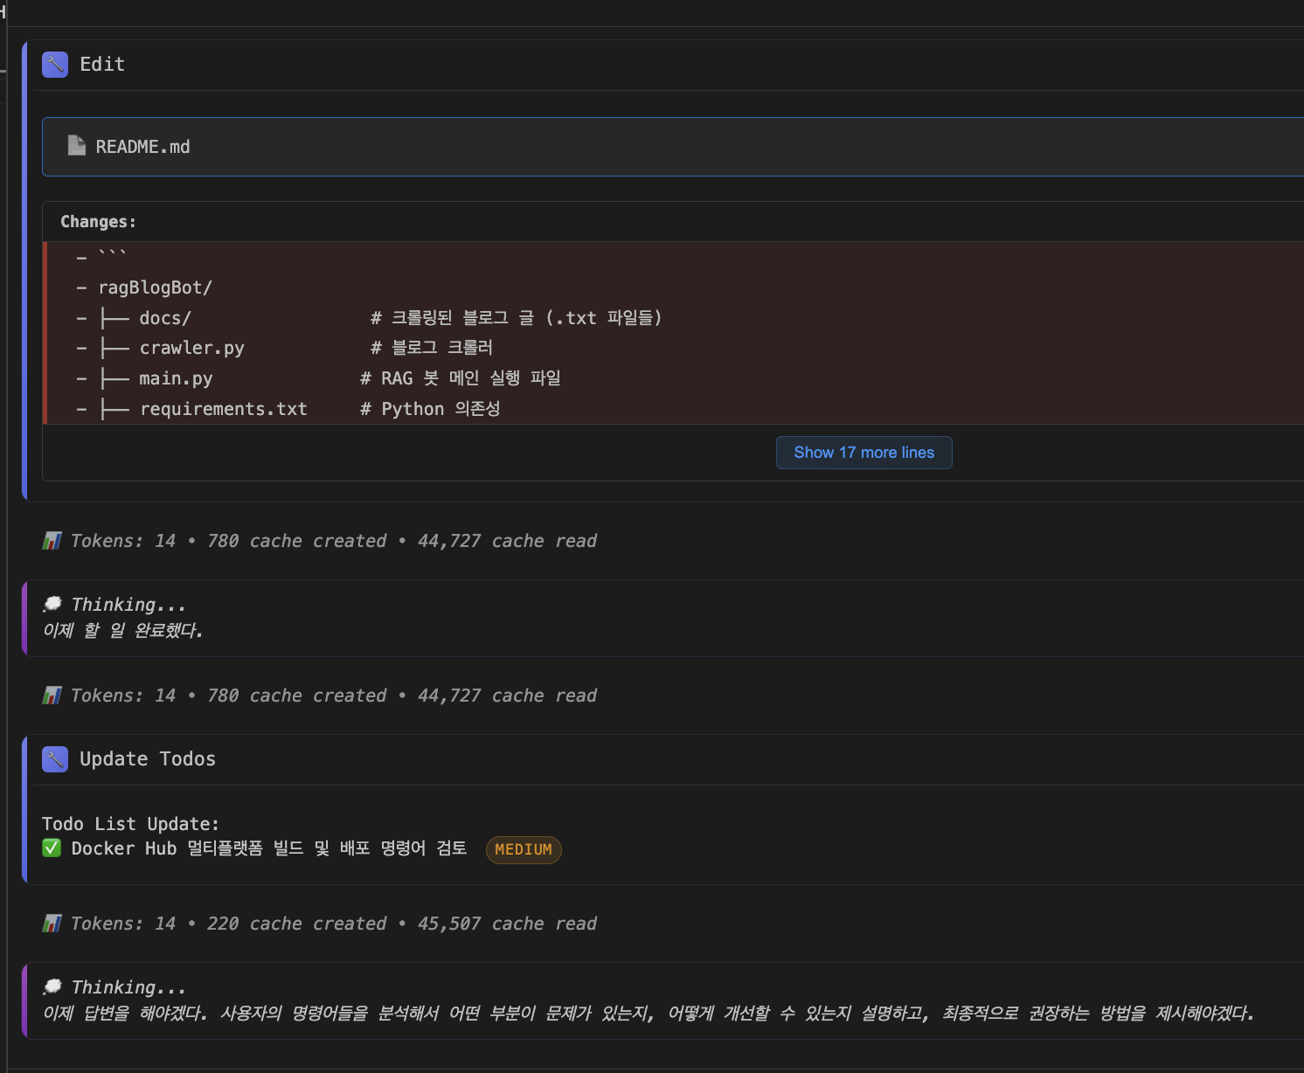This screenshot has height=1073, width=1304.
Task: Click the green checkmark on Docker Hub todo
Action: coord(52,848)
